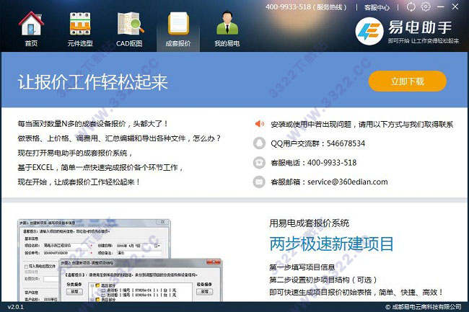The image size is (469, 312).
Task: Click the line starting 做表格、上价格
Action: click(119, 138)
